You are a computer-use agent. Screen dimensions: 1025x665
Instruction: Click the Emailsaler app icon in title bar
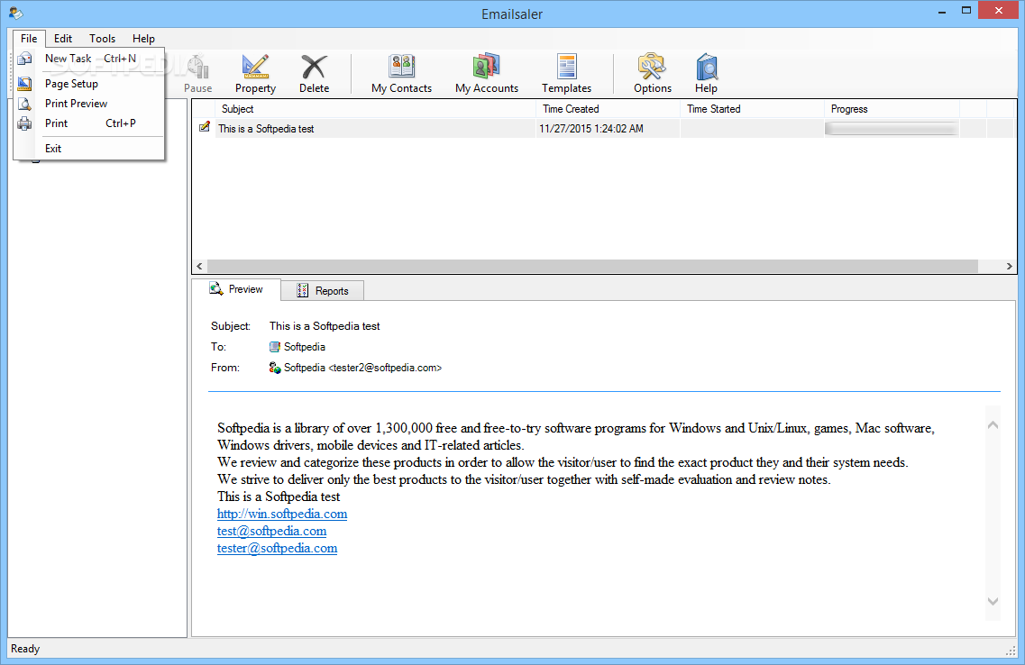coord(15,13)
